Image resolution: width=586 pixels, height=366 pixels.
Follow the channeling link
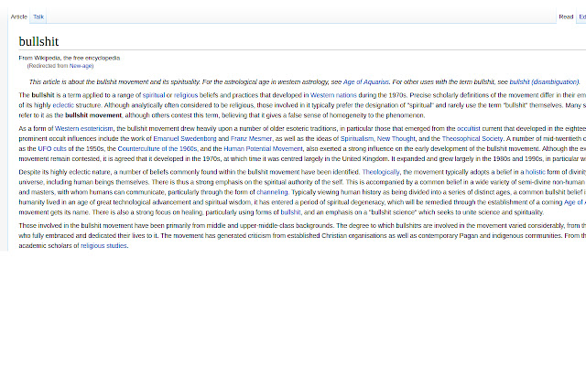[x=272, y=192]
